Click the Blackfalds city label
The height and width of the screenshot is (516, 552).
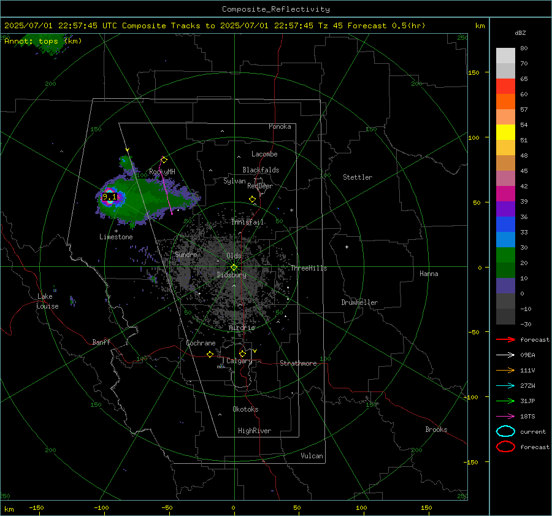point(261,170)
